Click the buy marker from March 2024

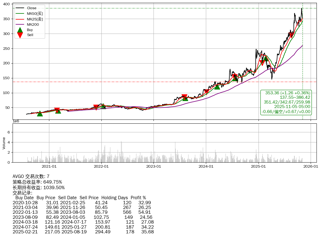coord(217,87)
